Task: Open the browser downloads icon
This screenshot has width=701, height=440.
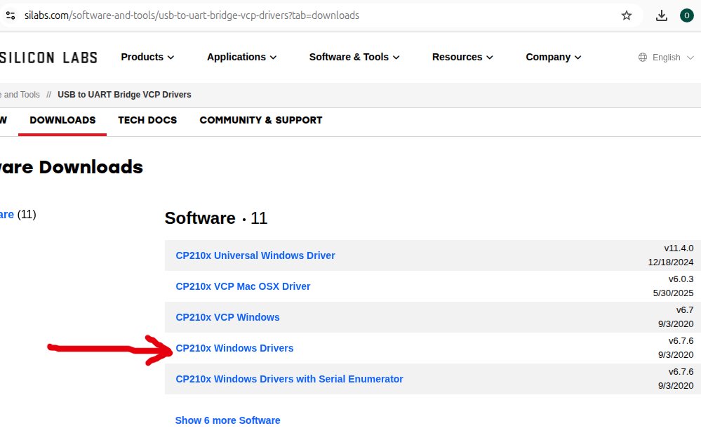Action: [x=661, y=15]
